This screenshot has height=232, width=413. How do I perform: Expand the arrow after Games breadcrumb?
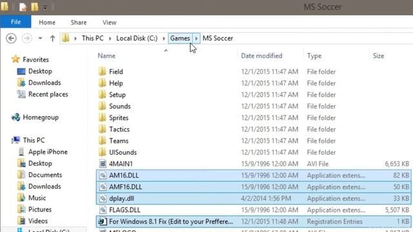(x=196, y=39)
